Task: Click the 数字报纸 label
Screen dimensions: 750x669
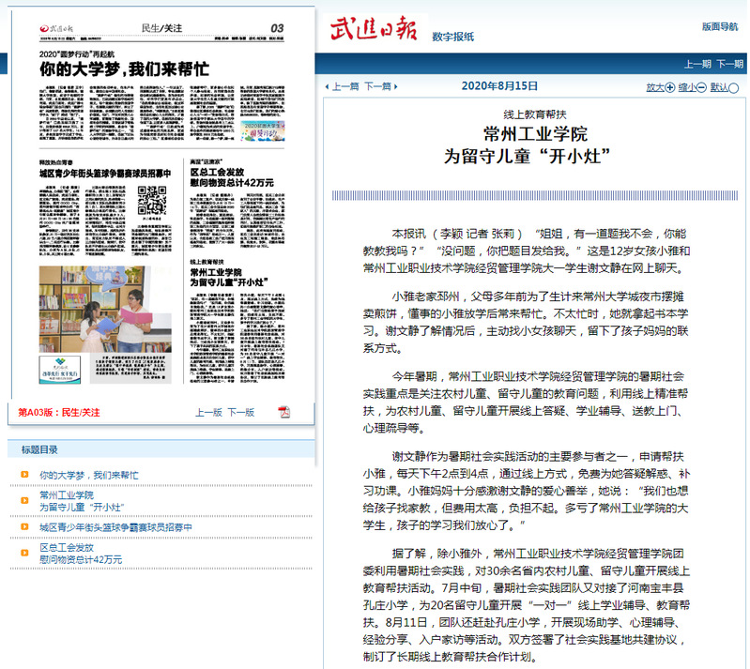Action: (x=453, y=37)
